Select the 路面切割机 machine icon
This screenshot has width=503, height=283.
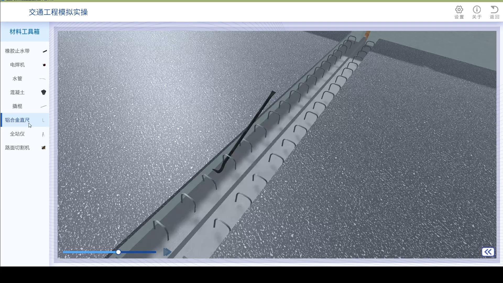coord(44,148)
